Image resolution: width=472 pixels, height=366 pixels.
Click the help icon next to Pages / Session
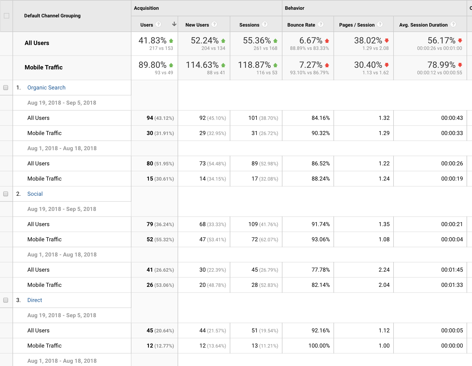pos(380,24)
